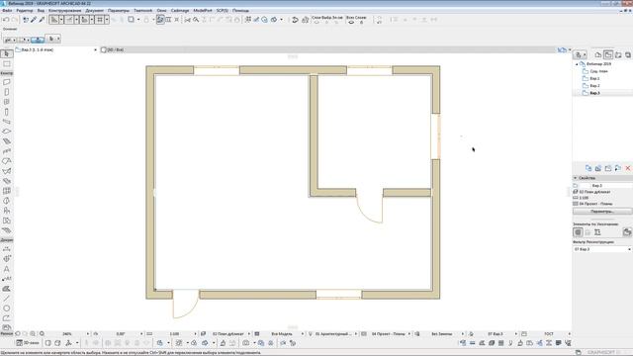Click the eyedropper Pick Up Parameters icon
This screenshot has width=633, height=356.
click(x=34, y=20)
